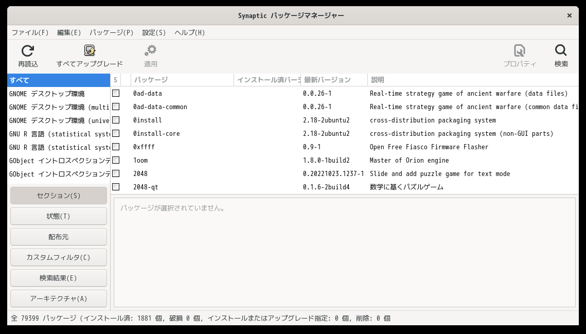586x334 pixels.
Task: Click the 検索 magnifier icon
Action: pyautogui.click(x=560, y=51)
